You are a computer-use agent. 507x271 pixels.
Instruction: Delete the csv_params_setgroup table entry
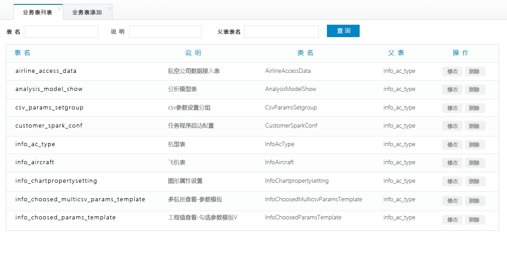coord(475,108)
